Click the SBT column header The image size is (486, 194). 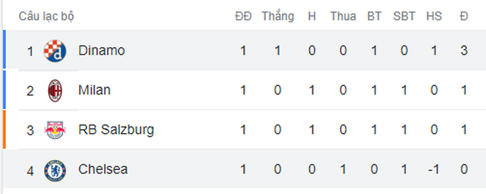coord(404,16)
